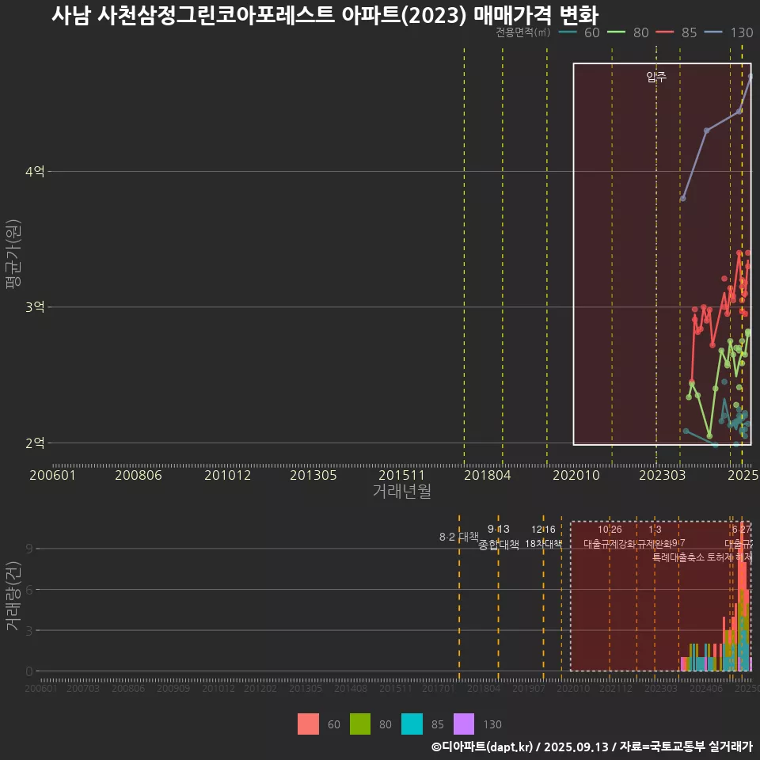Image resolution: width=760 pixels, height=760 pixels.
Task: Click the '거래년월' x-axis title
Action: 402,491
